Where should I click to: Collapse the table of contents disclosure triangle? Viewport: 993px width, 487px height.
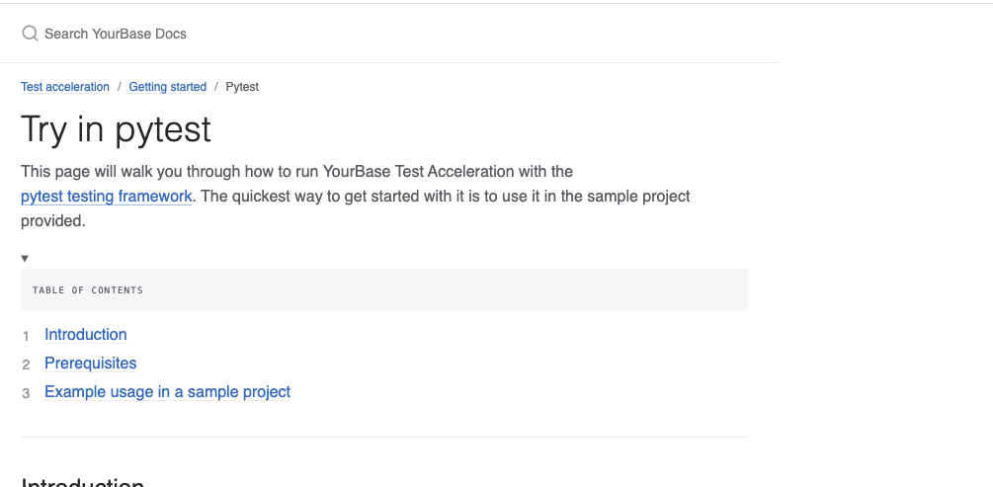tap(25, 258)
